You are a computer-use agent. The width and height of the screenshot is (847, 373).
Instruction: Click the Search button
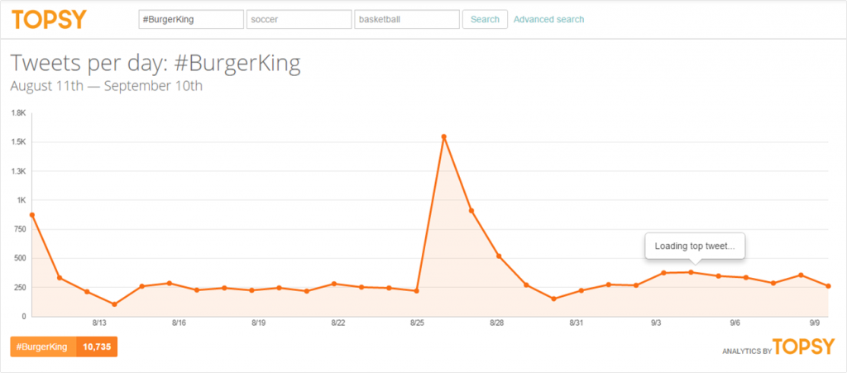pyautogui.click(x=485, y=19)
